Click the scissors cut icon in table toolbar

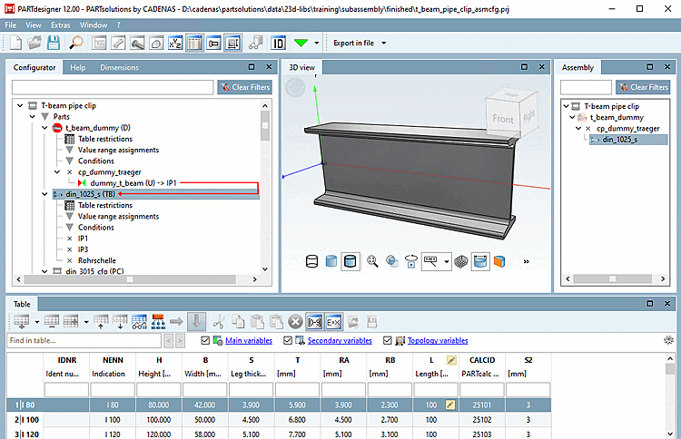[x=219, y=321]
